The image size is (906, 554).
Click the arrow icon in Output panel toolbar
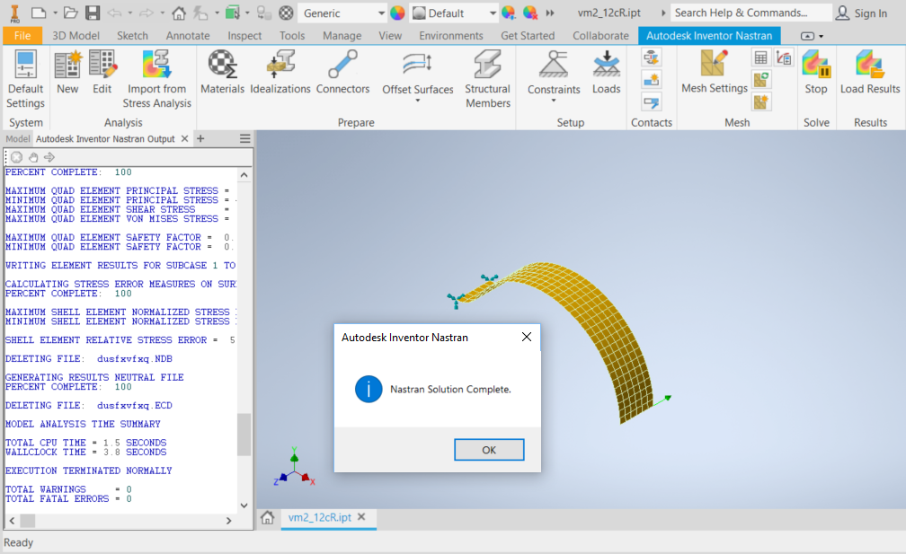pos(49,157)
